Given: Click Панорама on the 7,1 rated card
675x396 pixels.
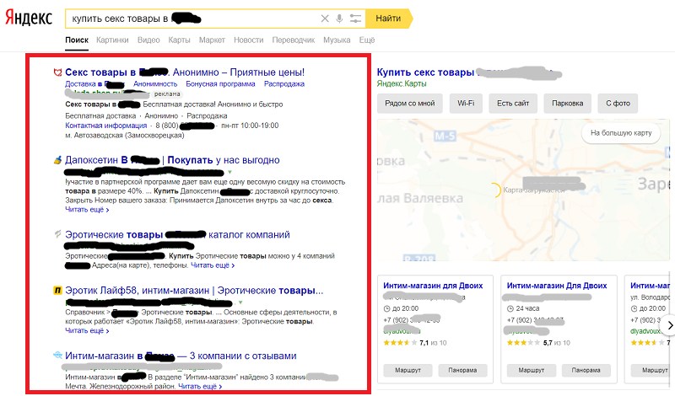Looking at the screenshot, I should click(x=462, y=370).
